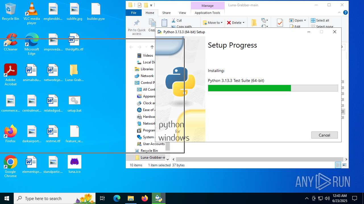
Task: Select luna.ico desktop file
Action: tap(74, 164)
